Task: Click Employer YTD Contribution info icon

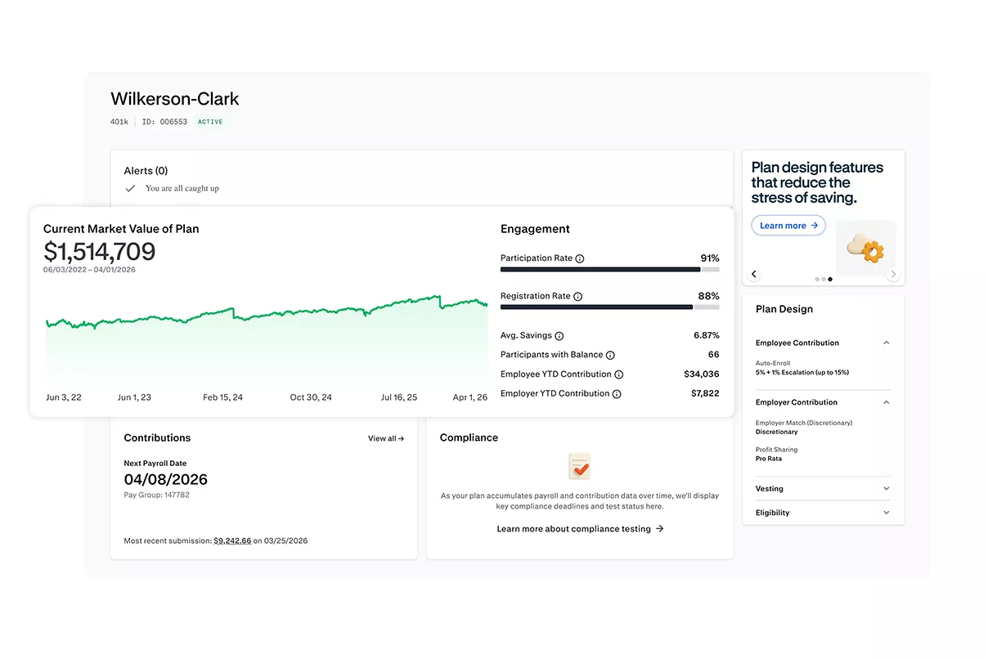Action: tap(617, 394)
